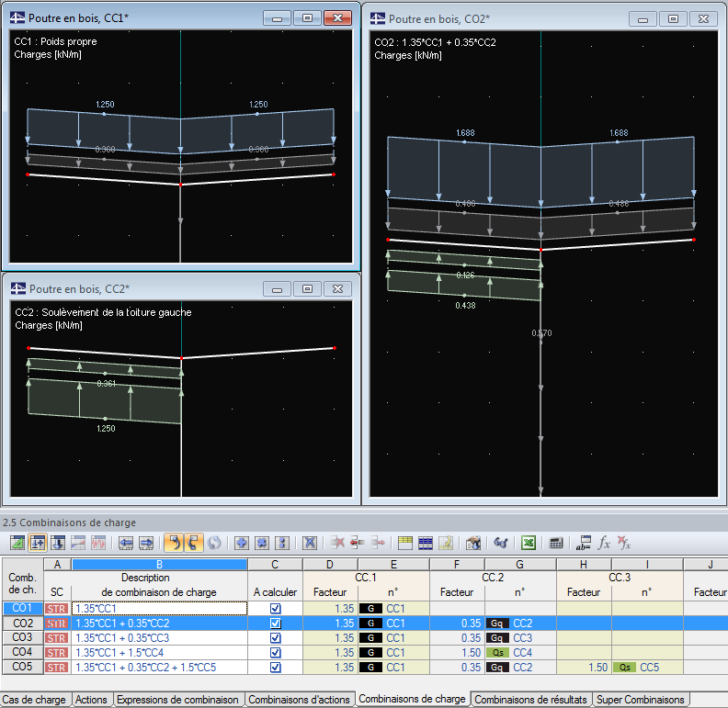Screen dimensions: 728x708
Task: Select row header CO3
Action: tap(23, 637)
